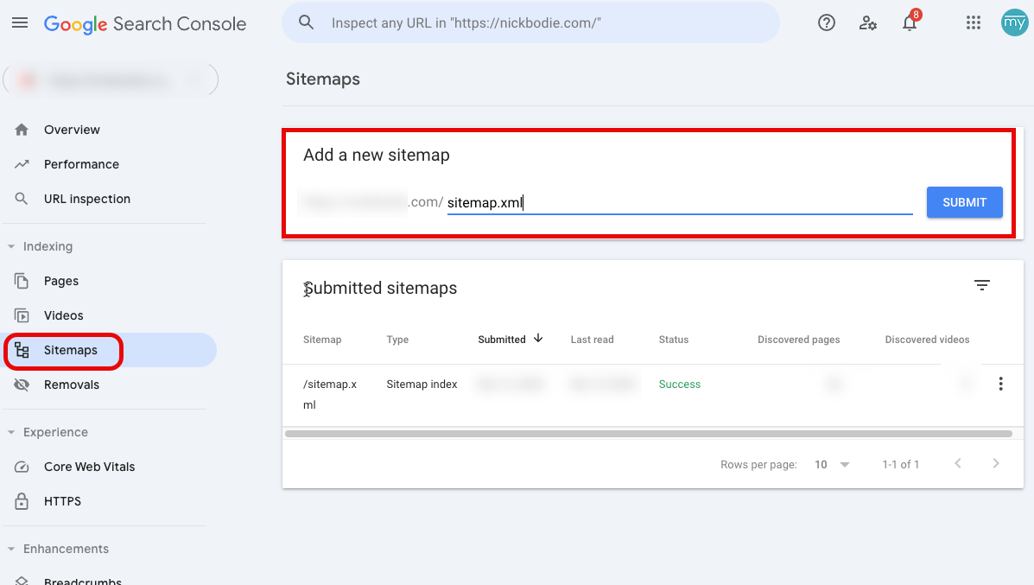Click the Google Search Console logo
Image resolution: width=1034 pixels, height=585 pixels.
pos(145,23)
